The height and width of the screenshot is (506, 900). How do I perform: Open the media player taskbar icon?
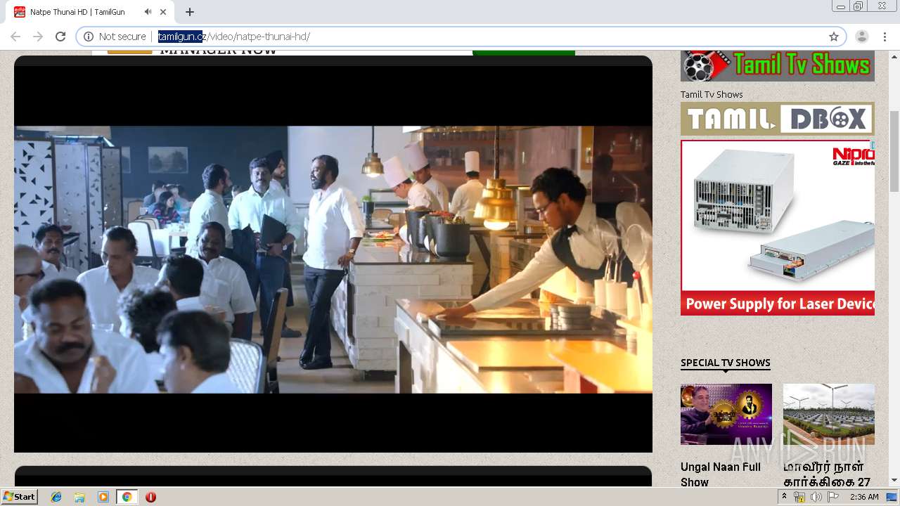tap(103, 497)
